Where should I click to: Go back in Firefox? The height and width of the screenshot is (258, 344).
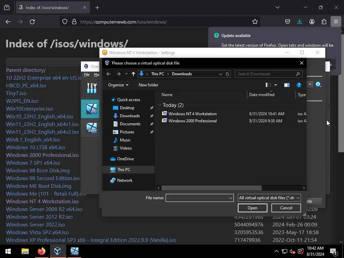[x=8, y=22]
